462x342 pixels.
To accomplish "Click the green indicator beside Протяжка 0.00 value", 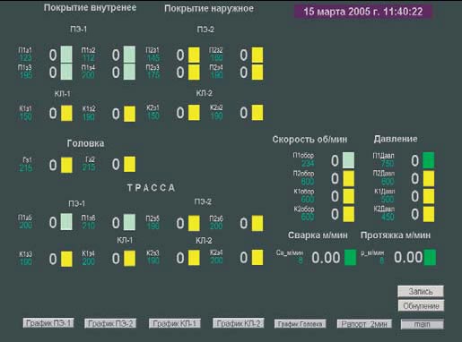I will pyautogui.click(x=430, y=257).
